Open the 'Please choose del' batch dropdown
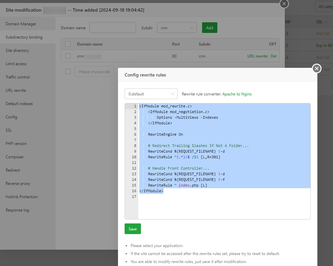 pyautogui.click(x=94, y=71)
